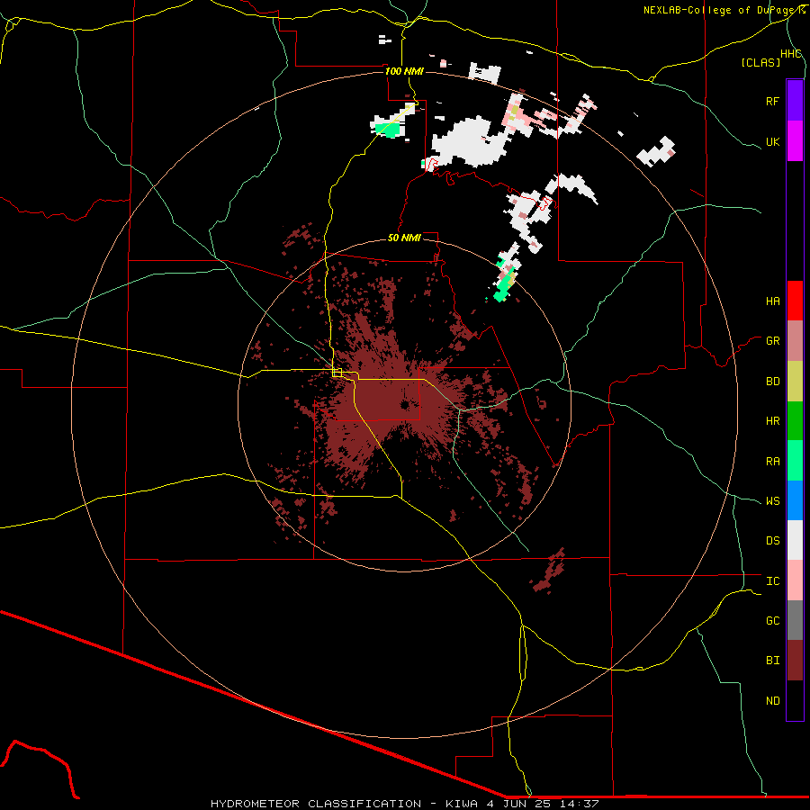Viewport: 810px width, 810px height.
Task: Click the GR legend color swatch
Action: tap(795, 341)
